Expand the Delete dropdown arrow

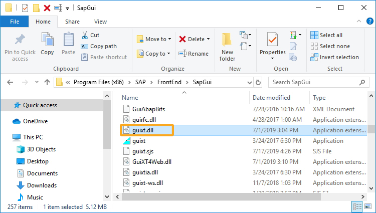[x=208, y=39]
